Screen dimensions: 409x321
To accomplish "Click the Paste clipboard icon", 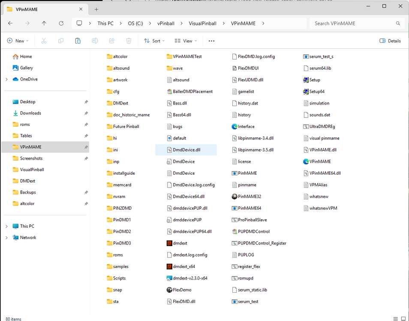I will click(78, 41).
